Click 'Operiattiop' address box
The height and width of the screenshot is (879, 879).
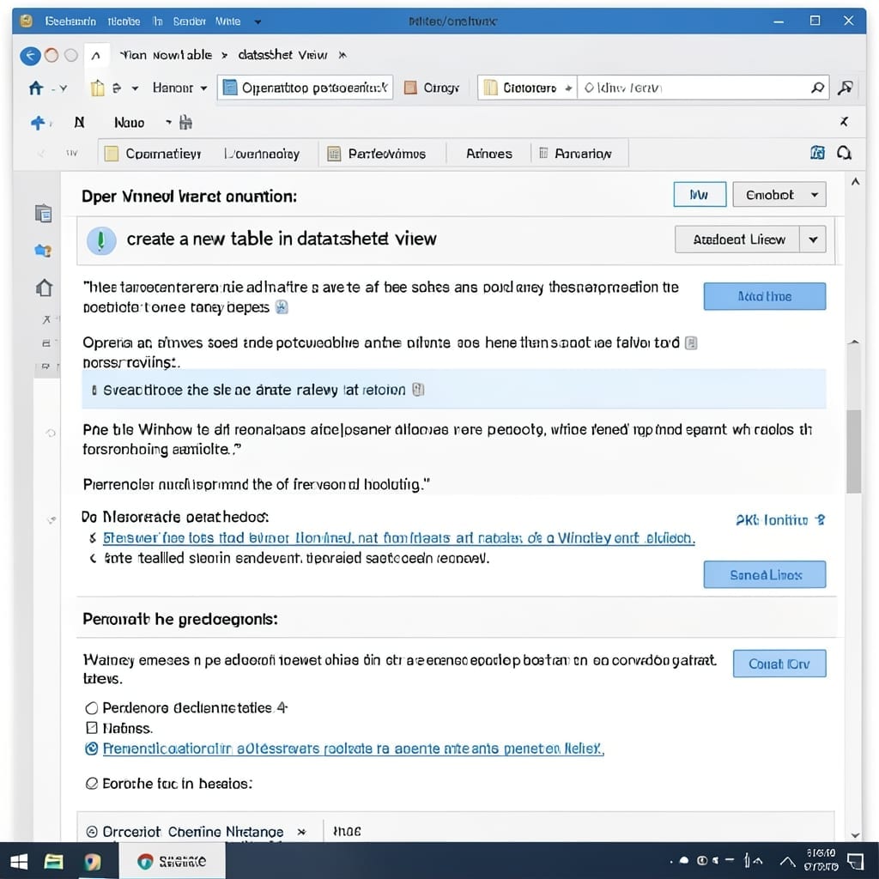point(306,88)
